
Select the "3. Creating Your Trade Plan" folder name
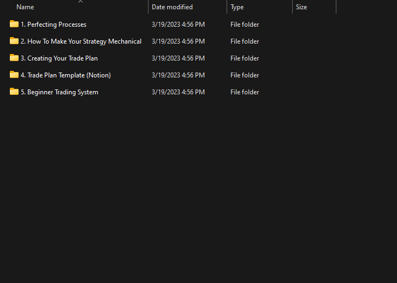(59, 58)
